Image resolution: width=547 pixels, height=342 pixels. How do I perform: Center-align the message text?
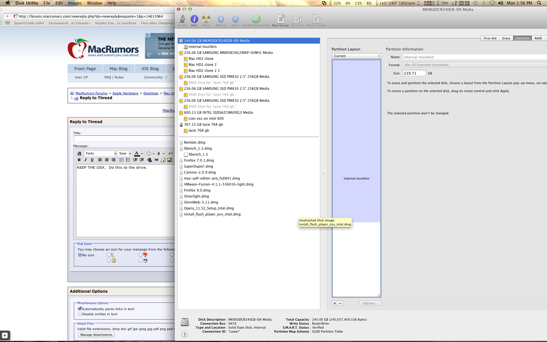point(107,160)
